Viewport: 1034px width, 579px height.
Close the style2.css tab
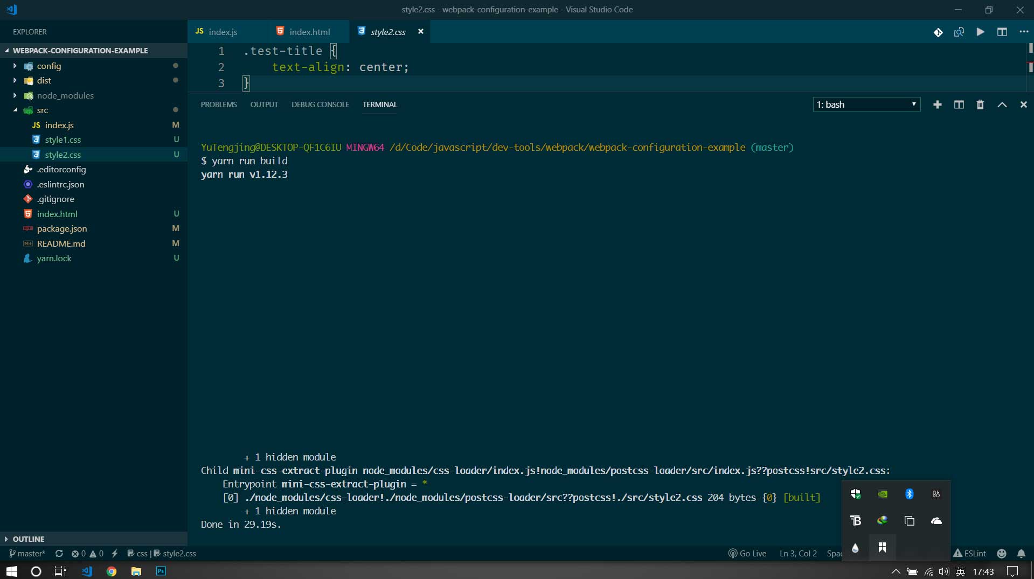pos(421,32)
